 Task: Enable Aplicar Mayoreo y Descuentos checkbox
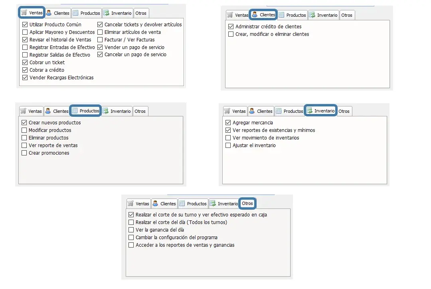point(25,32)
